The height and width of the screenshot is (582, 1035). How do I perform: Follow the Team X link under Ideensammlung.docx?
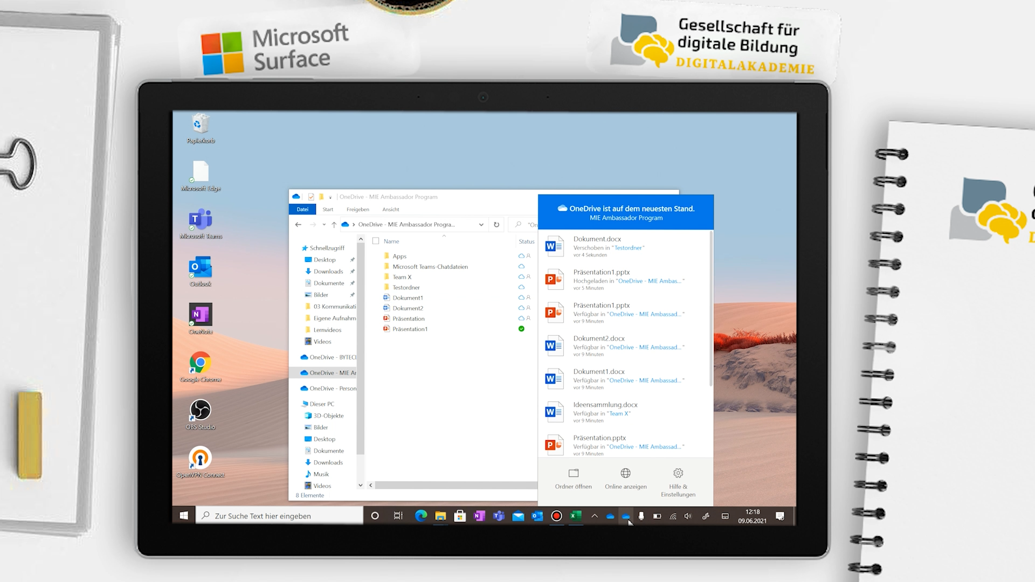pyautogui.click(x=619, y=413)
